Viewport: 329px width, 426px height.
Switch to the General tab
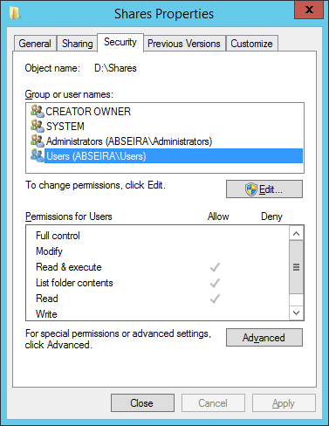click(x=35, y=44)
